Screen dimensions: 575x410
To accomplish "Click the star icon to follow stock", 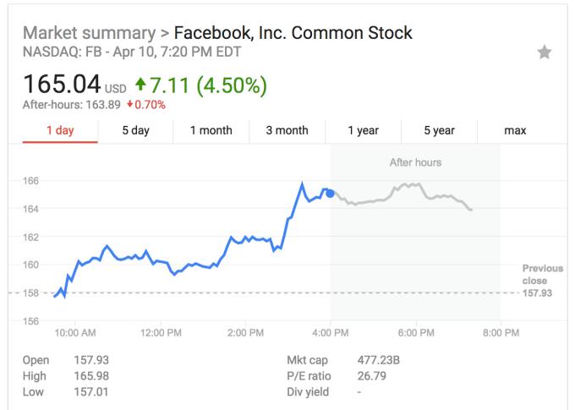I will click(x=545, y=52).
